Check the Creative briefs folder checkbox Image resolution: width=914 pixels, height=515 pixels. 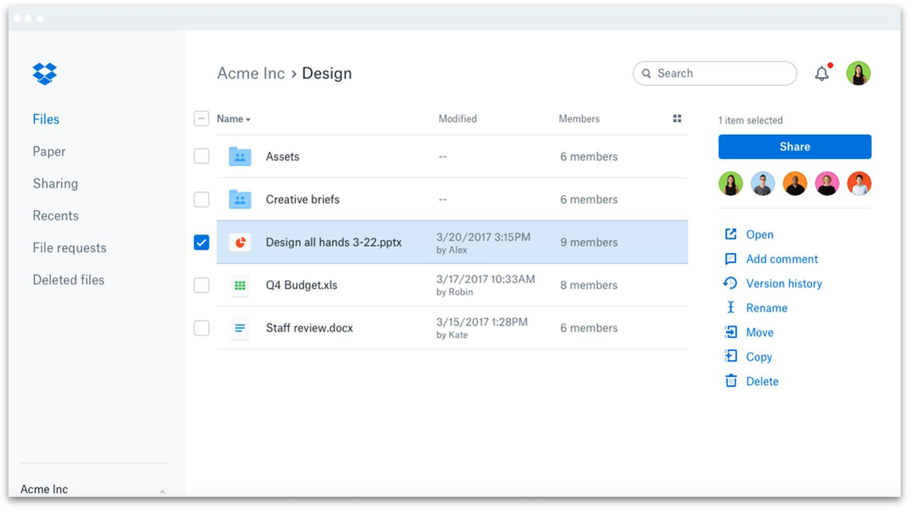(201, 199)
